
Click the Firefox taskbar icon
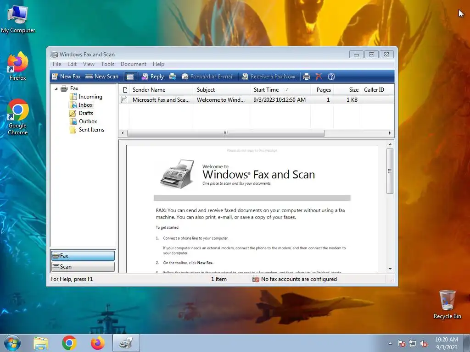point(98,343)
